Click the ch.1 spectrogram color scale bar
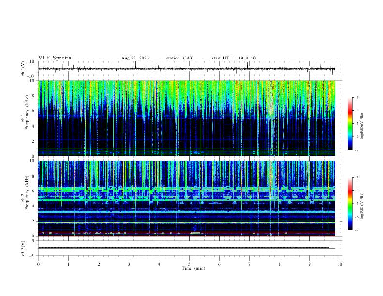The height and width of the screenshot is (296, 383). click(x=350, y=124)
